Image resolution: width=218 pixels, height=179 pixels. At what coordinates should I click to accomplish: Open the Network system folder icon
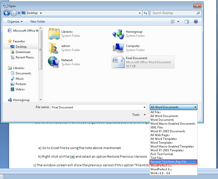click(x=54, y=62)
